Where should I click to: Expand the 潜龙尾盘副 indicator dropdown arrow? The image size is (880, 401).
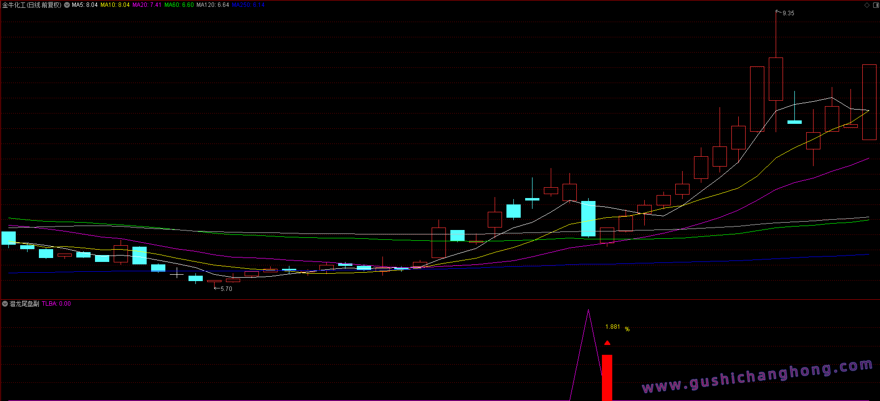5,304
